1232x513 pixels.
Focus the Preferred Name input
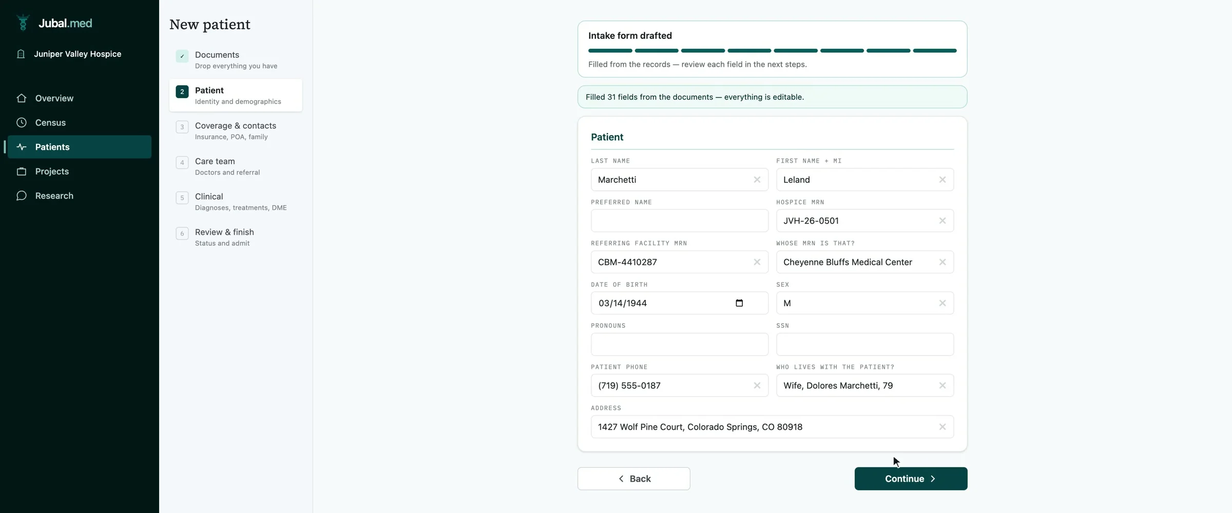[x=679, y=221]
